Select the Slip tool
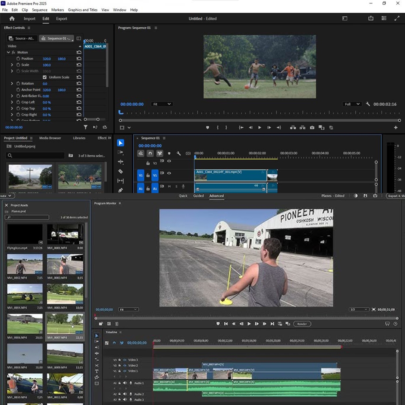Viewport: 405px width, 405px height. point(120,181)
